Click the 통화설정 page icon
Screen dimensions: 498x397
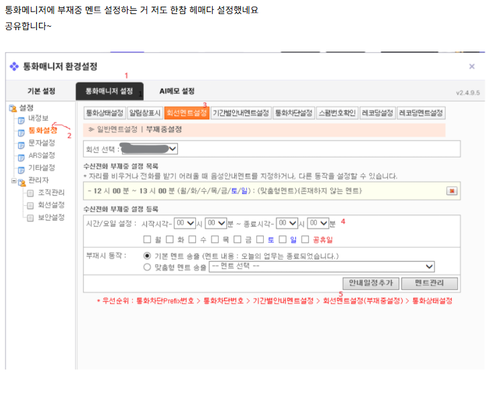[x=21, y=133]
